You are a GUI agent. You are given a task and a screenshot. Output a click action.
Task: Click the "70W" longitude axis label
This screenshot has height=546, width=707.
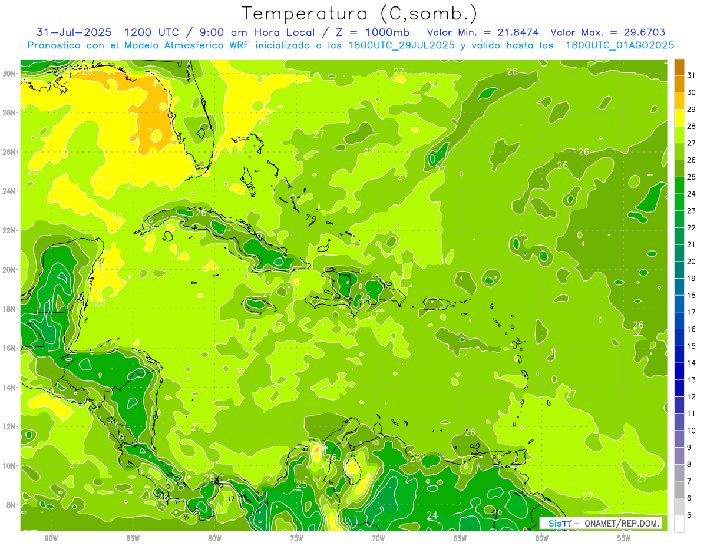tap(378, 538)
